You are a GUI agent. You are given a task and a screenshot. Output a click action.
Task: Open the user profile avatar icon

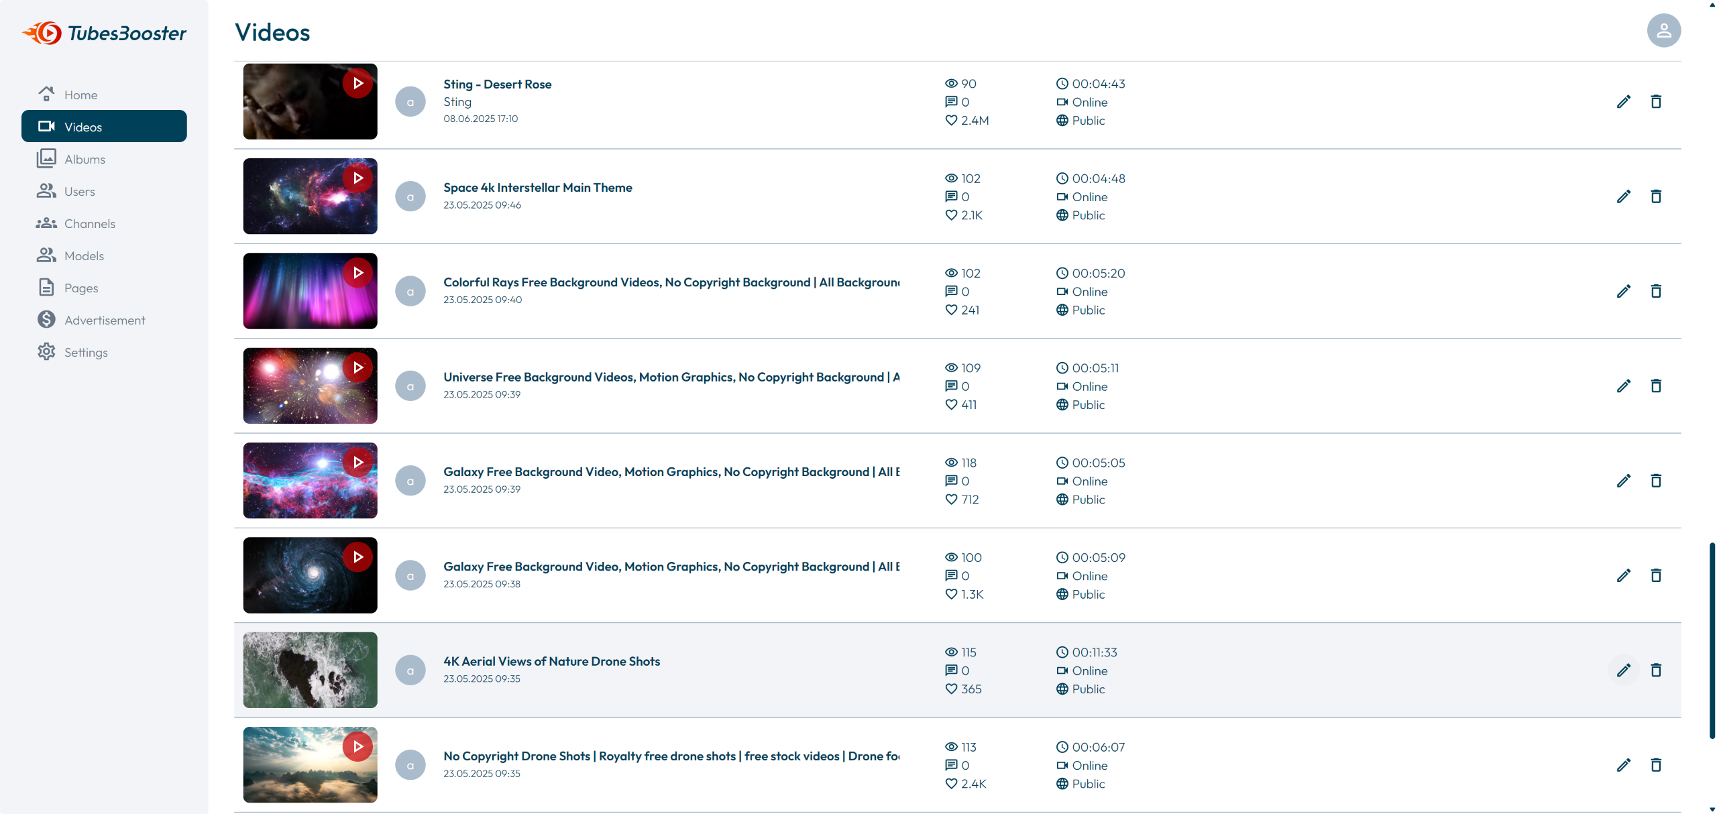1663,31
